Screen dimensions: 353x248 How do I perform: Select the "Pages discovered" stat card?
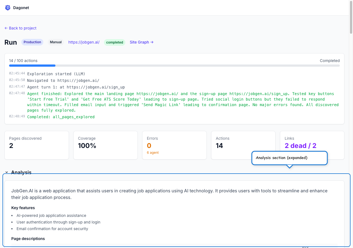pyautogui.click(x=36, y=145)
